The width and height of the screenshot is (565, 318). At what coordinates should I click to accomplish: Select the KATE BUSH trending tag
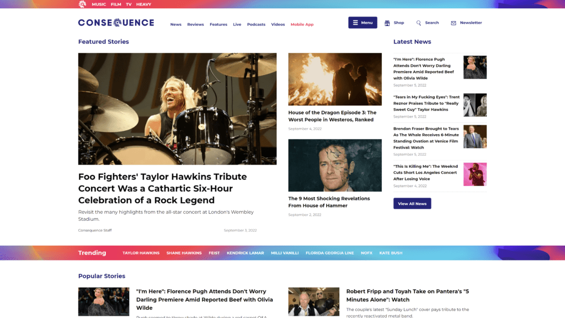pyautogui.click(x=391, y=253)
